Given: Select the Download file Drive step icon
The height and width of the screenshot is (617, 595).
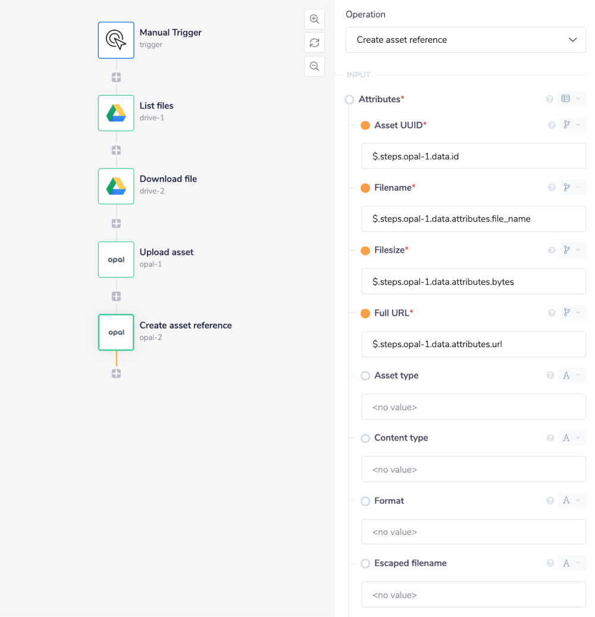Looking at the screenshot, I should pos(116,186).
